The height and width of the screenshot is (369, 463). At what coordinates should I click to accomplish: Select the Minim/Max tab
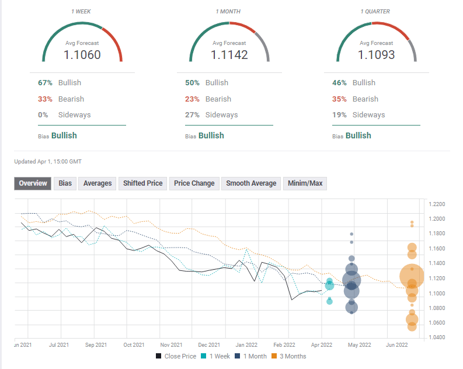coord(305,183)
